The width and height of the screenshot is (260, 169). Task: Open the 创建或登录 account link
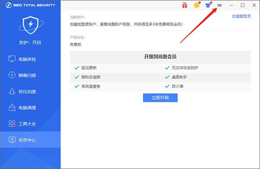point(241,16)
